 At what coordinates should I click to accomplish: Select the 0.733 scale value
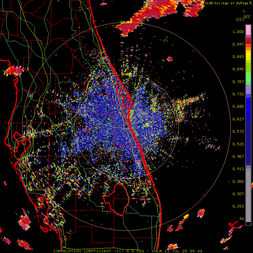(238, 94)
